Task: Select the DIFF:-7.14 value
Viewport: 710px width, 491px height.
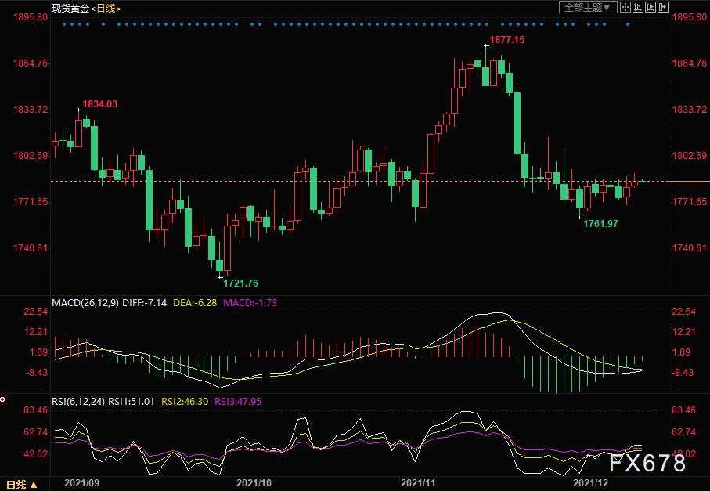Action: (x=145, y=302)
